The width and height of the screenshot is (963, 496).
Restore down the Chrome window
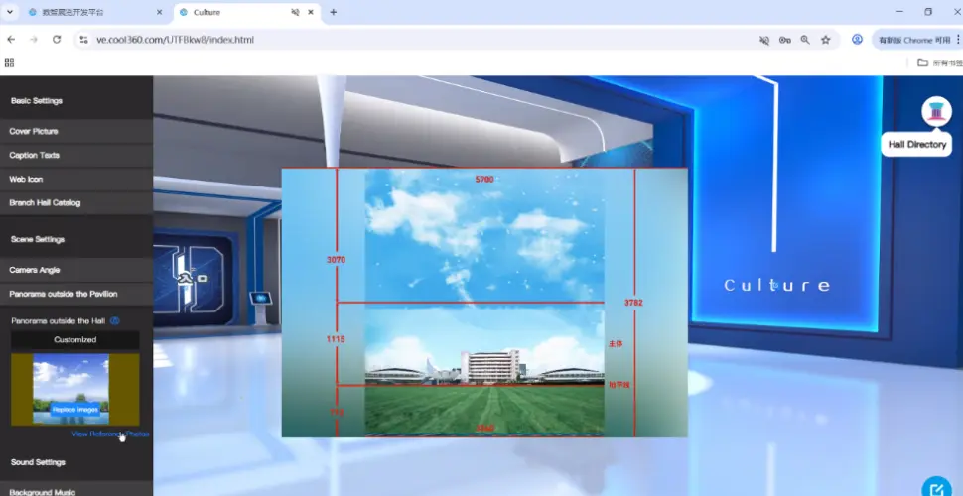coord(928,12)
